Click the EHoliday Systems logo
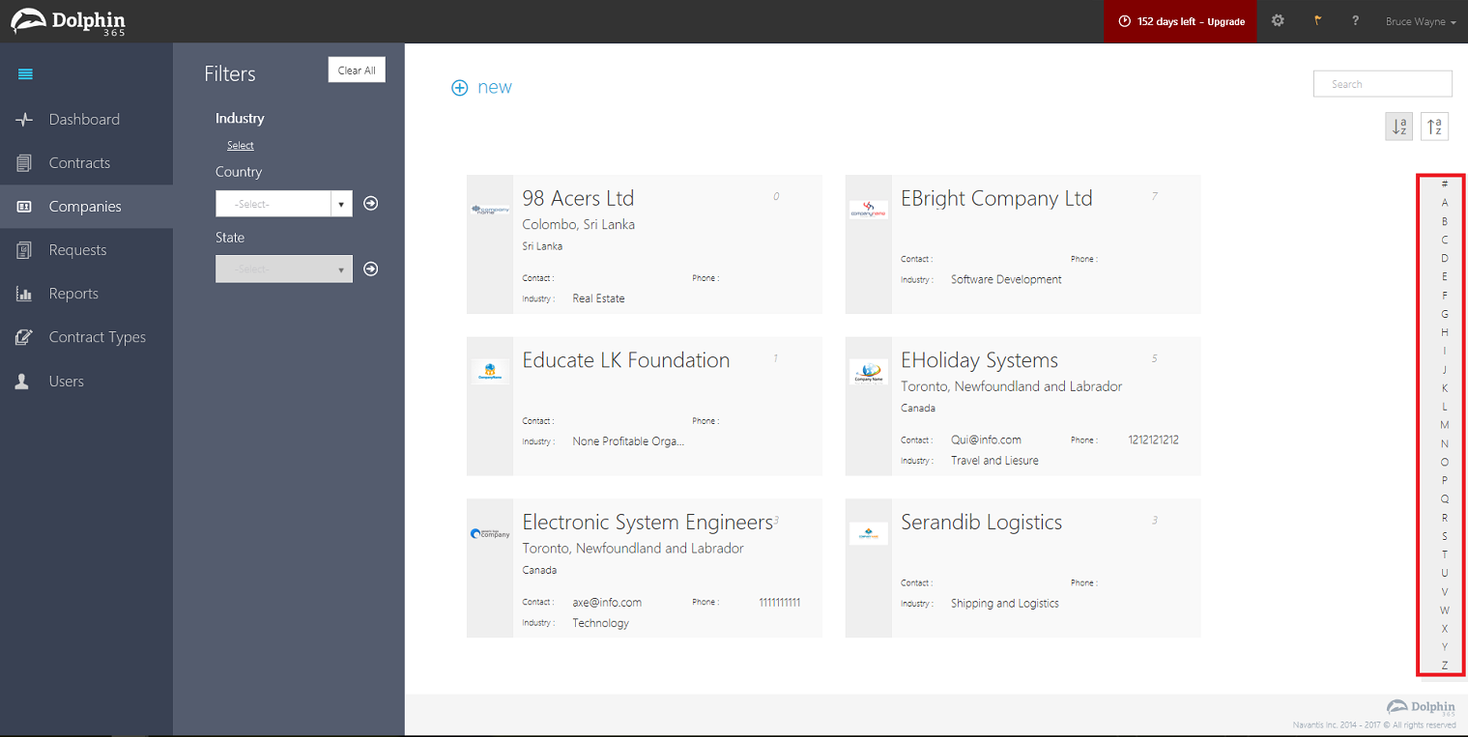 869,372
